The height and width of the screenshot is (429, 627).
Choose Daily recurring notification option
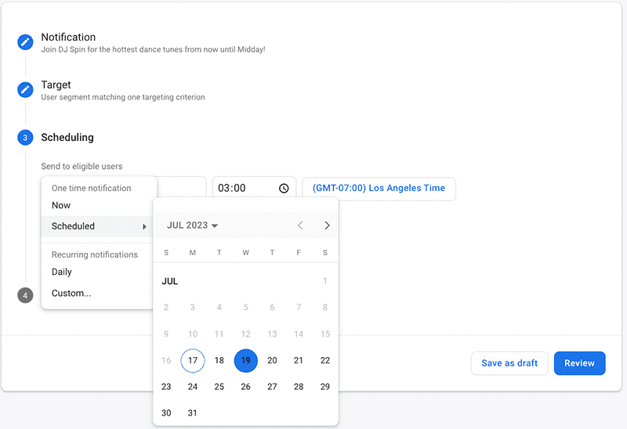pos(62,272)
